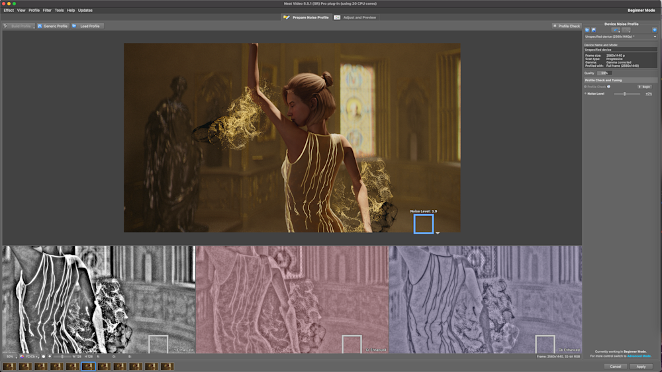Expand the arrow beside the noise selection box
Viewport: 662px width, 372px height.
click(438, 232)
